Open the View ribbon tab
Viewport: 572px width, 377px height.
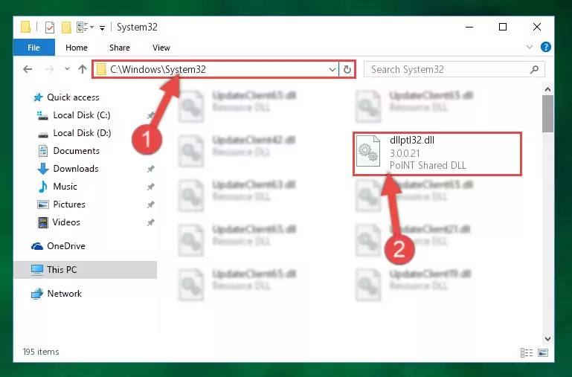pos(161,48)
